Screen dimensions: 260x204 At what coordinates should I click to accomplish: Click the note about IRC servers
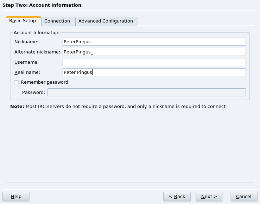coord(118,106)
